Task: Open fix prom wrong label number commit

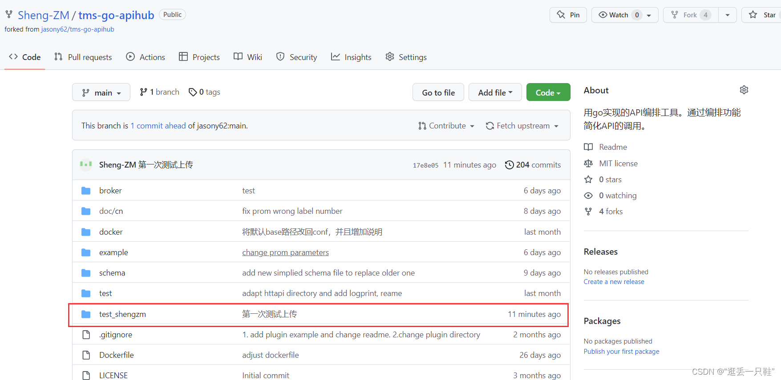Action: point(292,211)
